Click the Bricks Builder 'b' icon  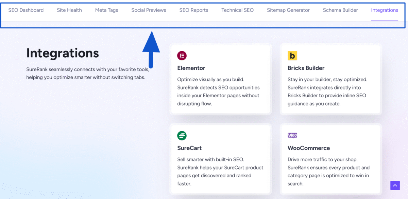point(292,55)
